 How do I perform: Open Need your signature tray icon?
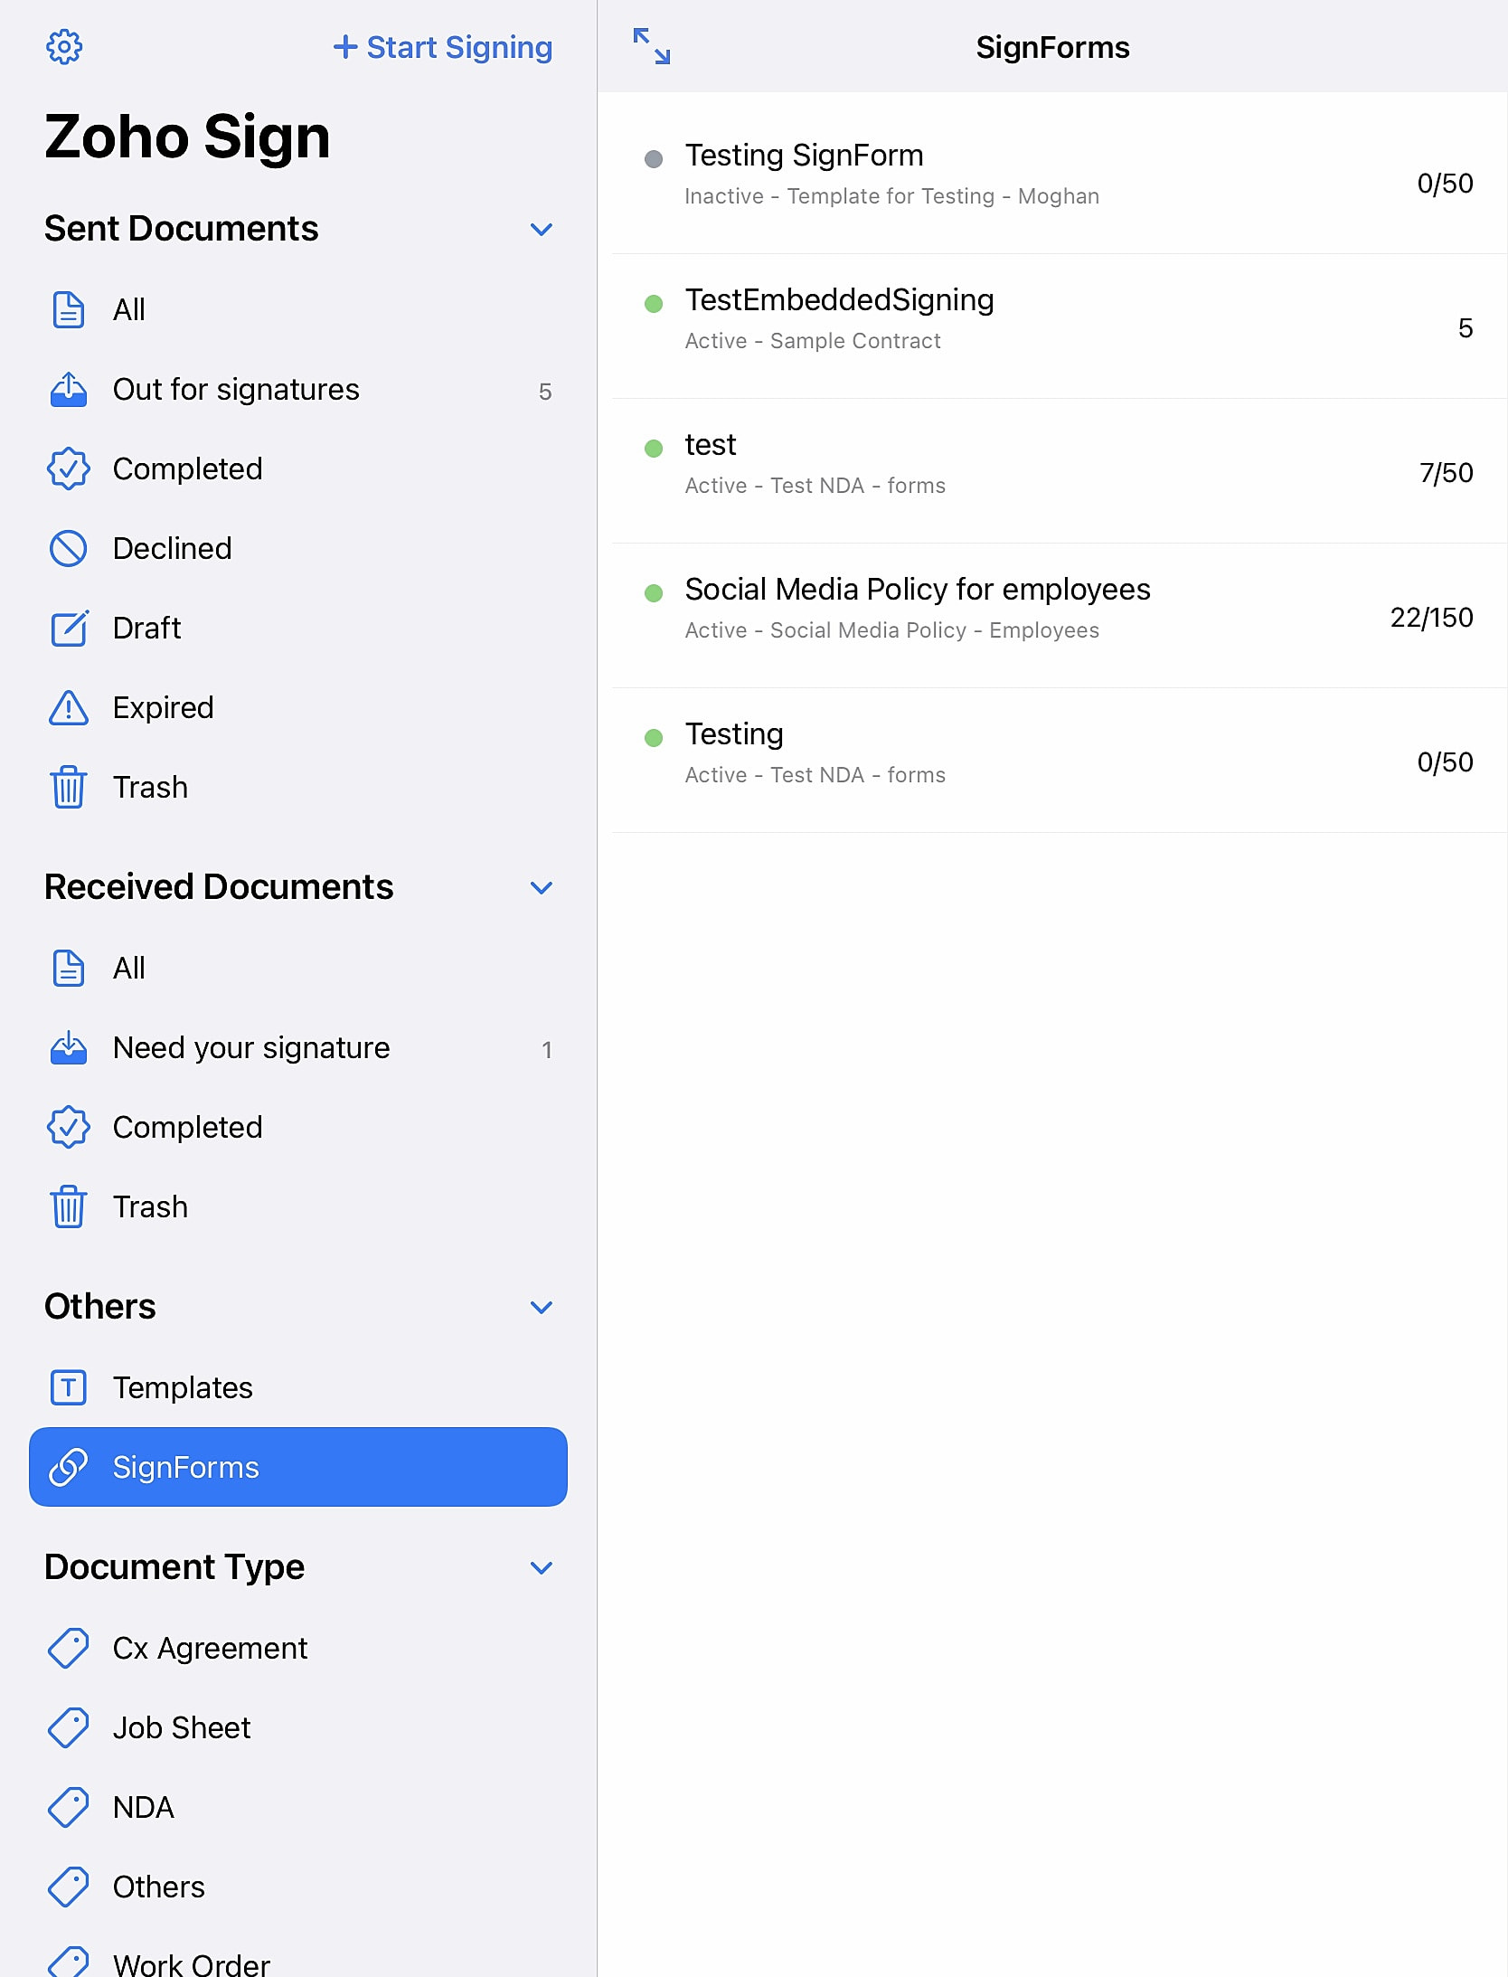pyautogui.click(x=69, y=1048)
